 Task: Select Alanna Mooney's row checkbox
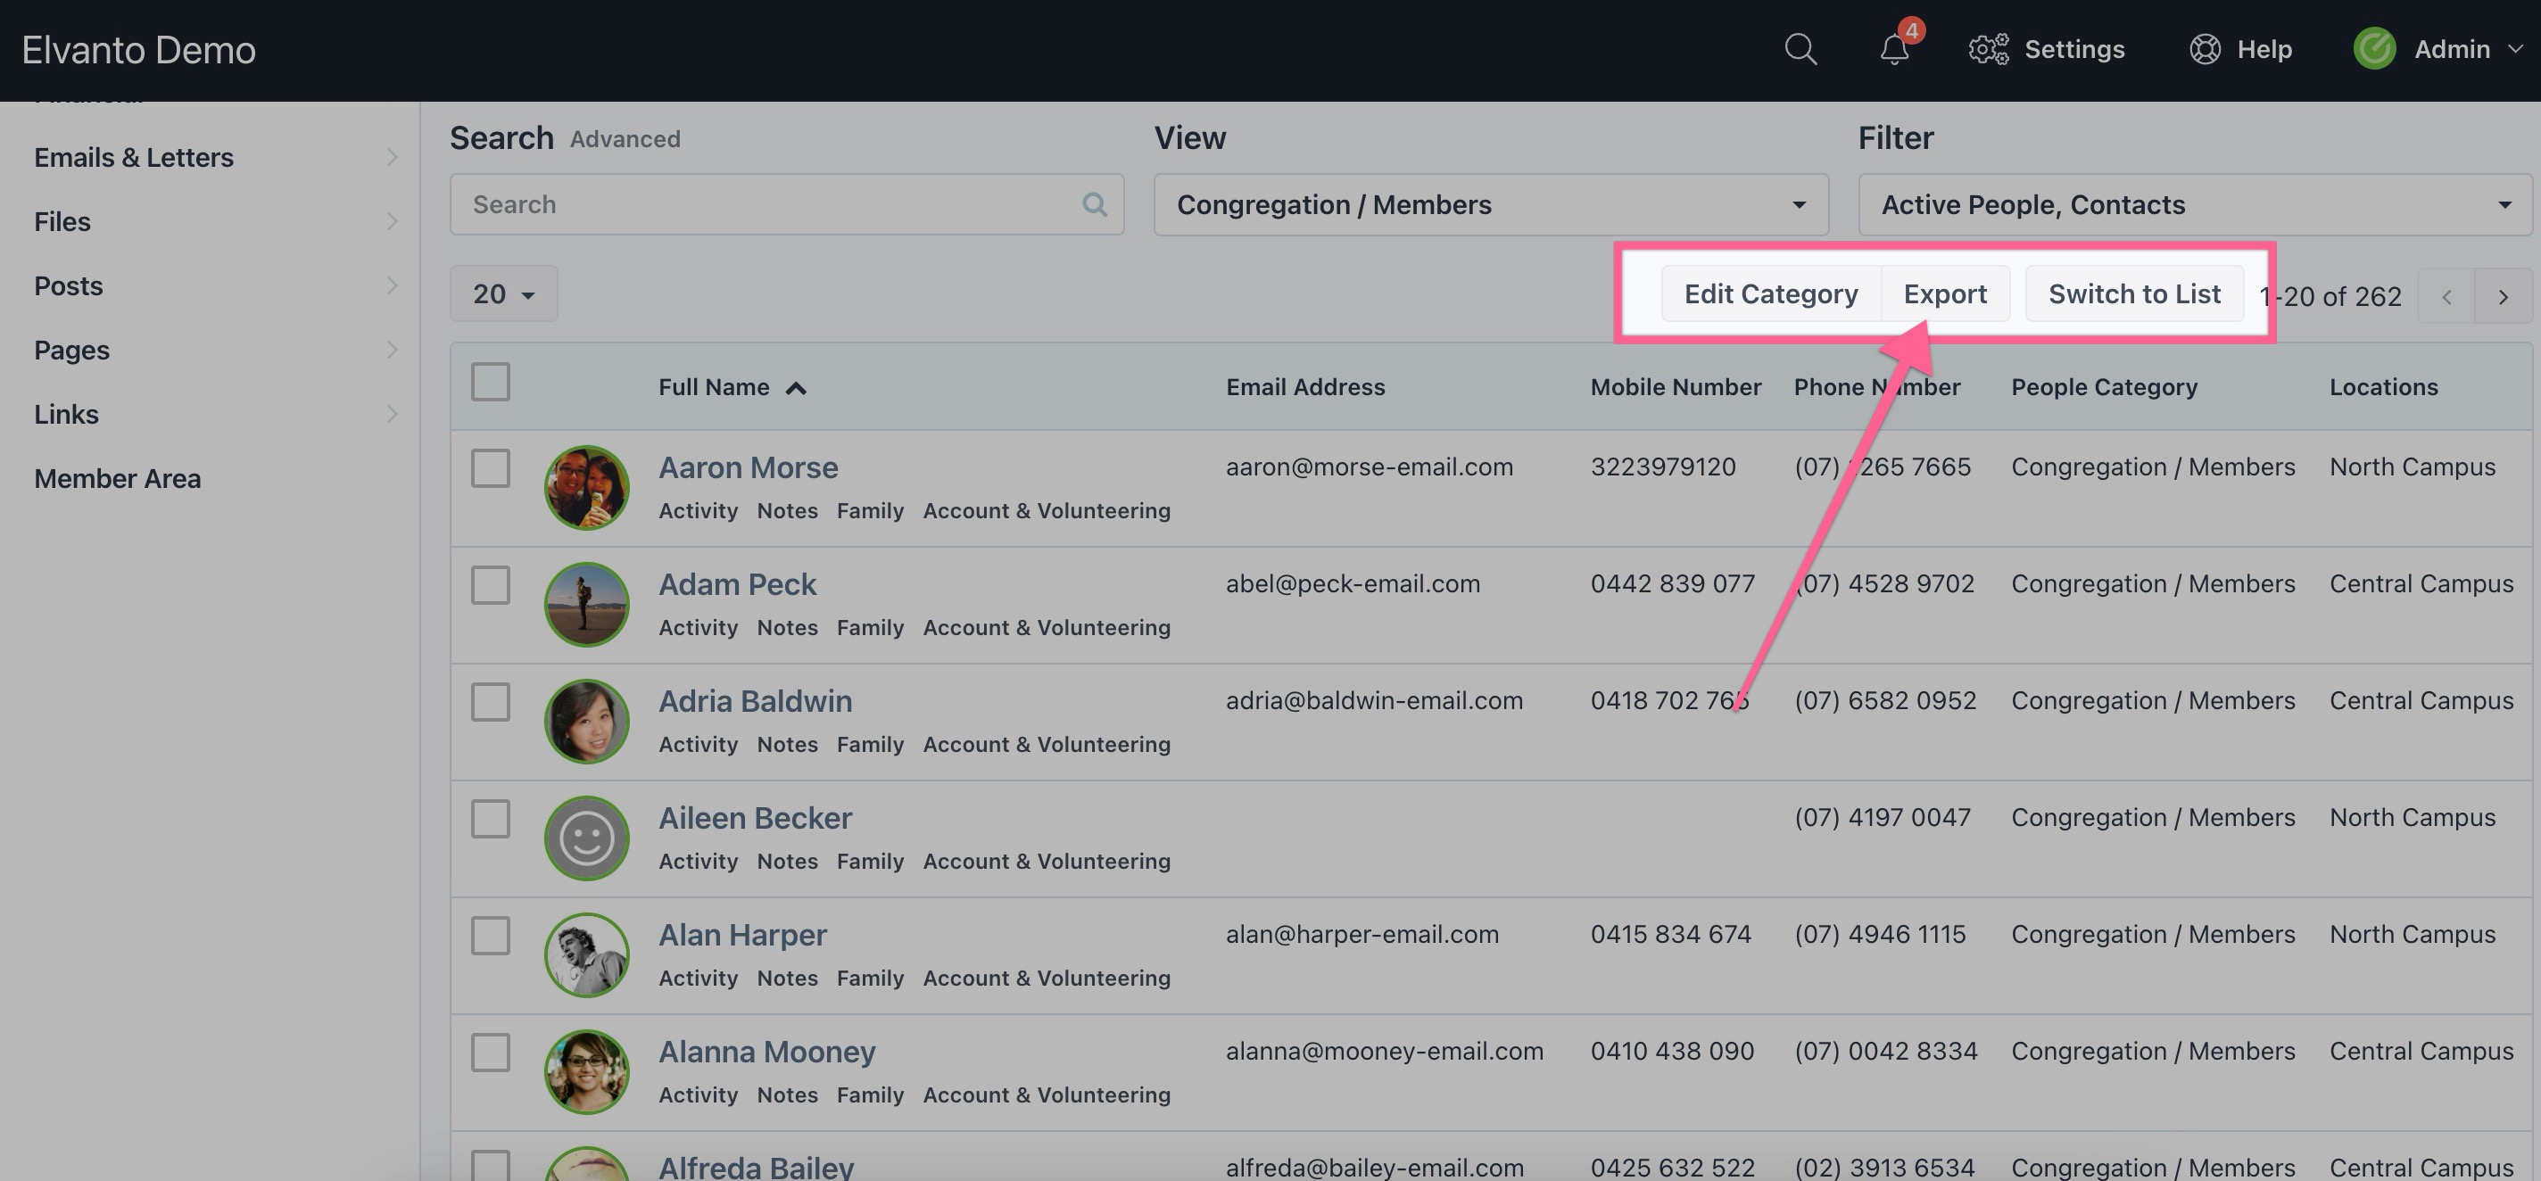(x=490, y=1053)
